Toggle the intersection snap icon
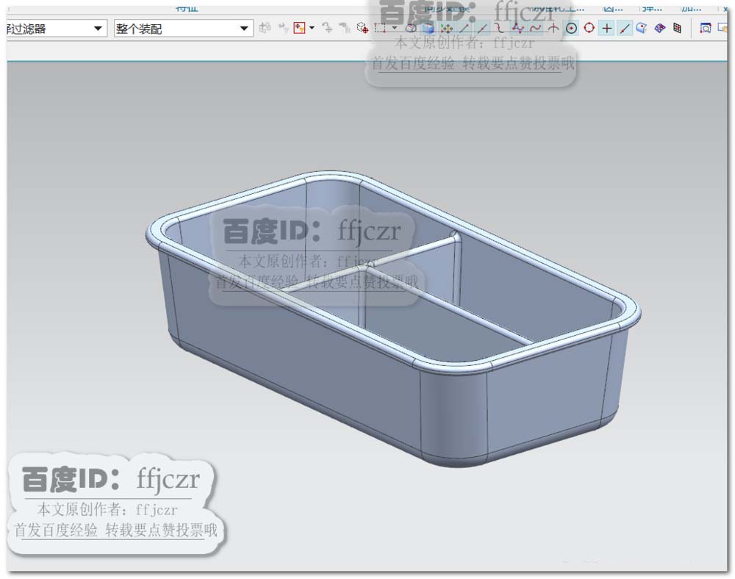735x579 pixels. [553, 29]
